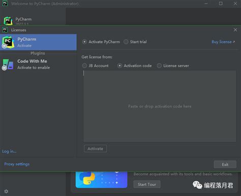Click PyCharm logo in Welcome sidebar

(8, 21)
